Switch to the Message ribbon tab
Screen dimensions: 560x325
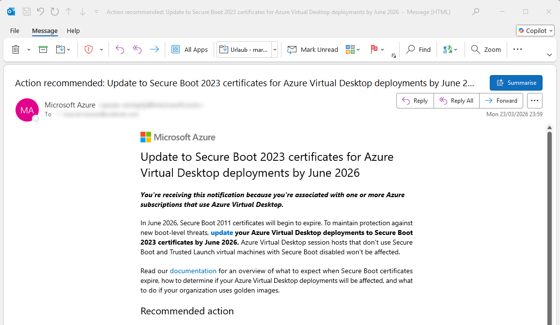click(45, 31)
